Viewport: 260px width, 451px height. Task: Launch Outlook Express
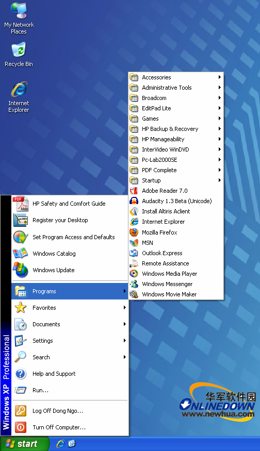point(176,253)
